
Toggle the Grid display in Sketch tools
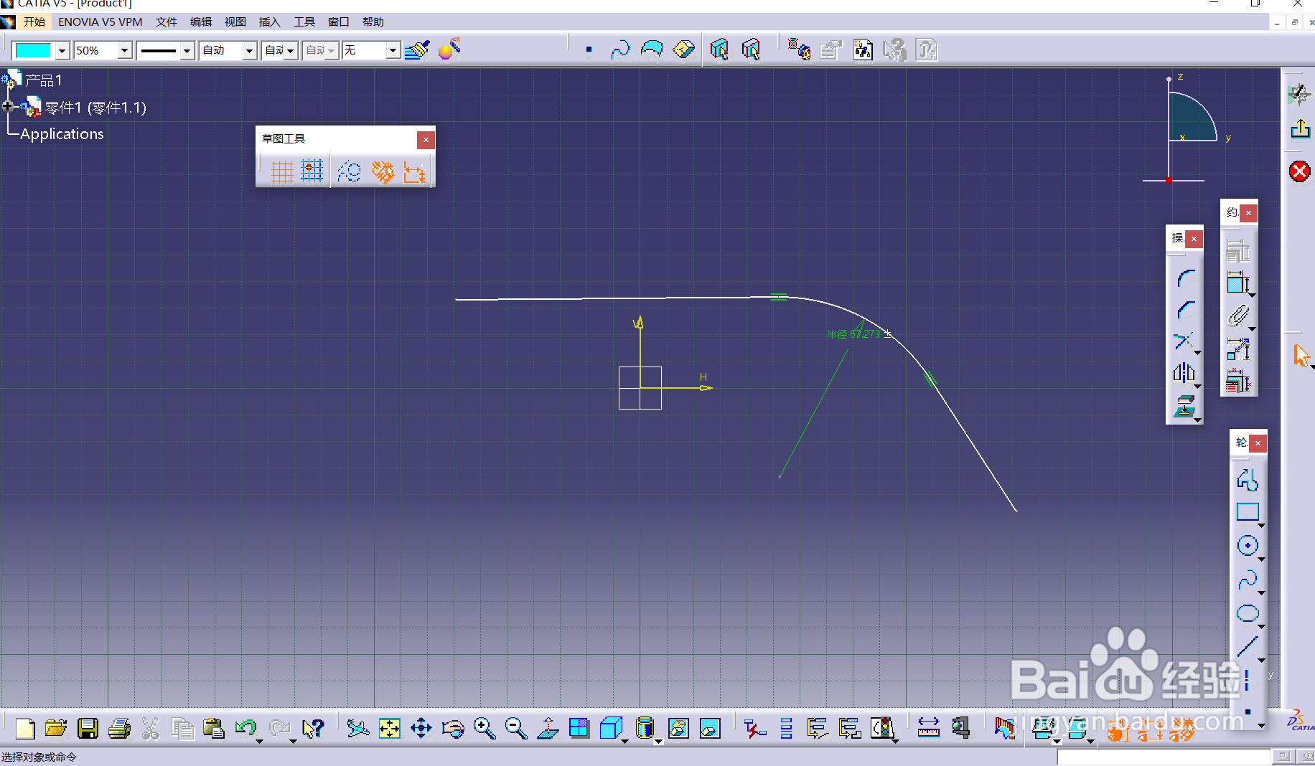(282, 172)
